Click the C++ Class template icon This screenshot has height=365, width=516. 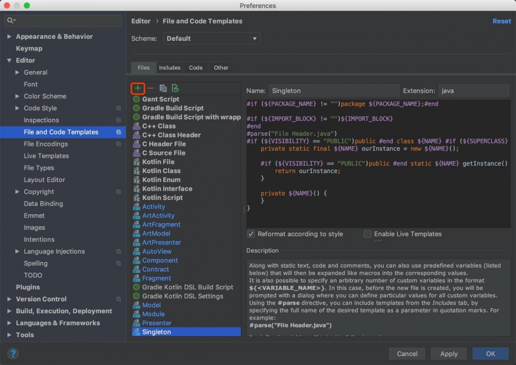137,126
